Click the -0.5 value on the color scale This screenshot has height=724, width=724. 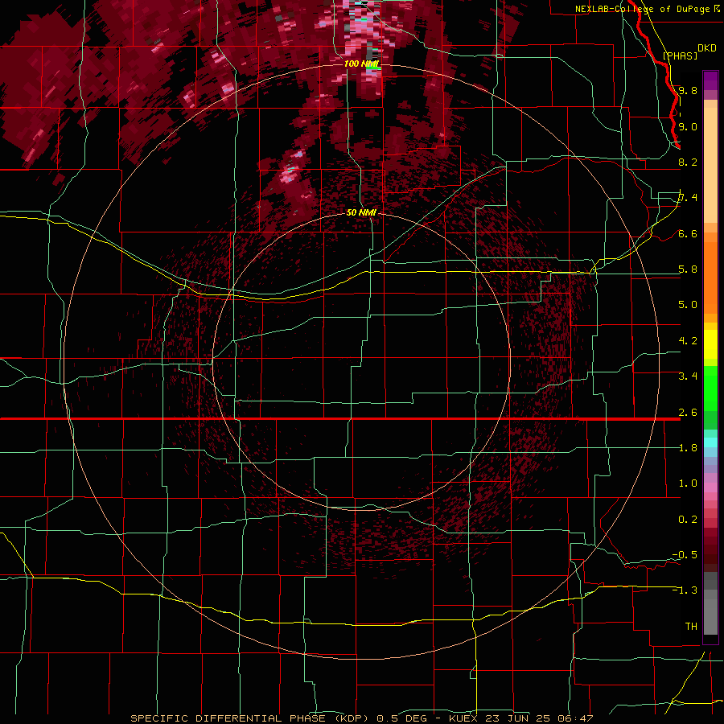point(685,555)
